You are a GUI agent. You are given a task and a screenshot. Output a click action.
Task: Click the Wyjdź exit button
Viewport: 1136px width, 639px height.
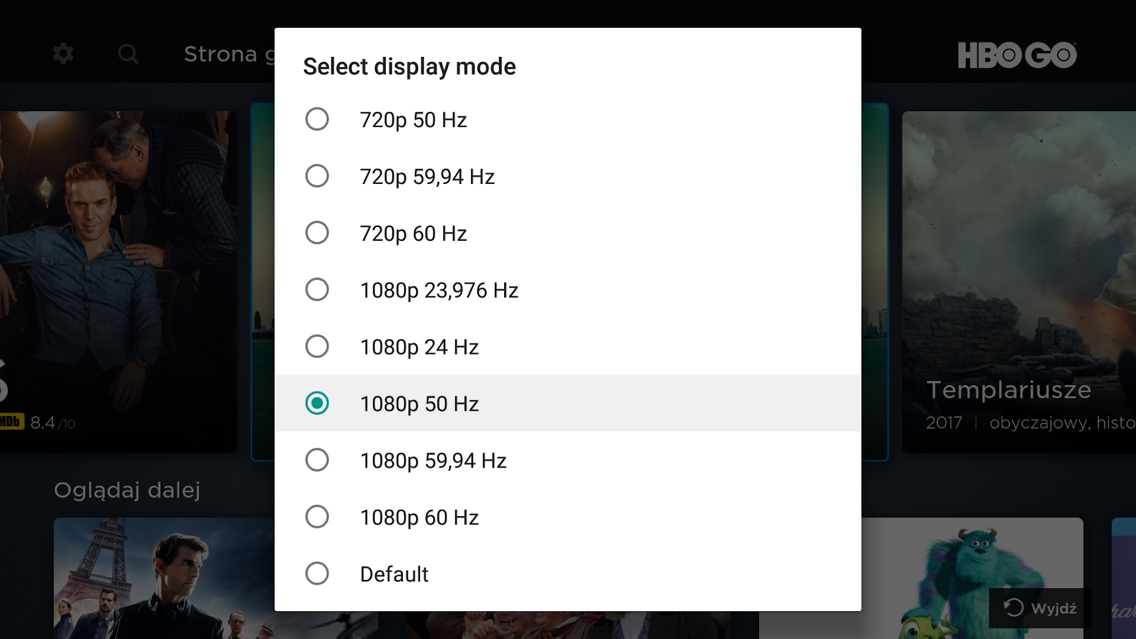click(x=1040, y=608)
